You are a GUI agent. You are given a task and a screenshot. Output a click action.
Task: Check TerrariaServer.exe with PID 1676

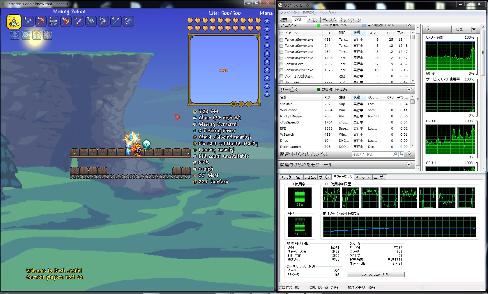[x=282, y=70]
